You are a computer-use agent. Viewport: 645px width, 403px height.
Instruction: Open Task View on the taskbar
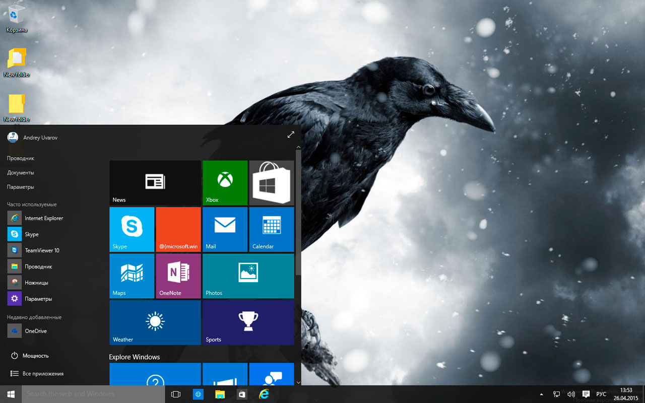(x=176, y=394)
